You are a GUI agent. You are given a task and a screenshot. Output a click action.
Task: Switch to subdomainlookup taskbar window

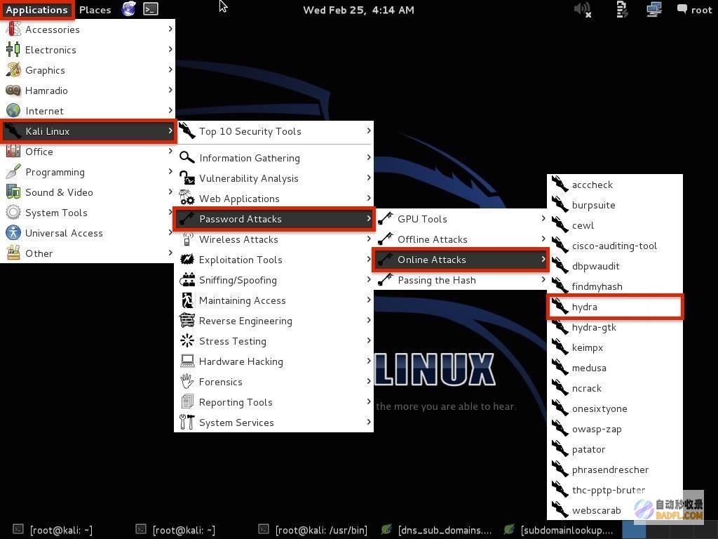(x=558, y=530)
